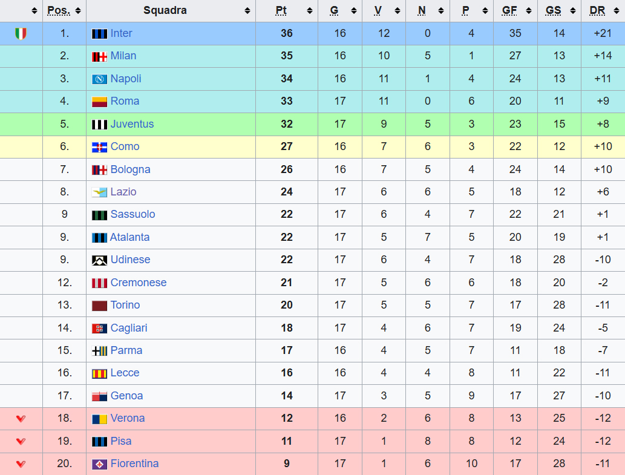This screenshot has height=475, width=625.
Task: Click the Udinese crest icon
Action: [x=99, y=260]
